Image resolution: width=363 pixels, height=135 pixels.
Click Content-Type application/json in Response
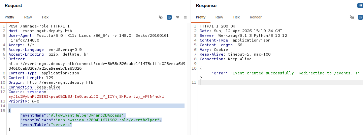(235, 40)
